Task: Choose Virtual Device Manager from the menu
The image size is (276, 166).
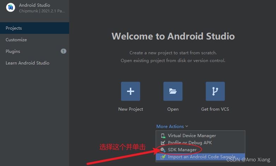Action: (x=200, y=136)
